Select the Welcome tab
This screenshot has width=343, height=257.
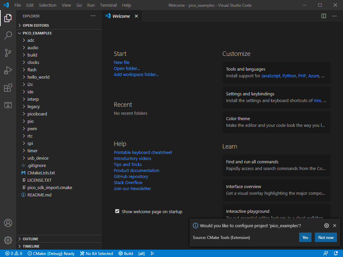[122, 16]
